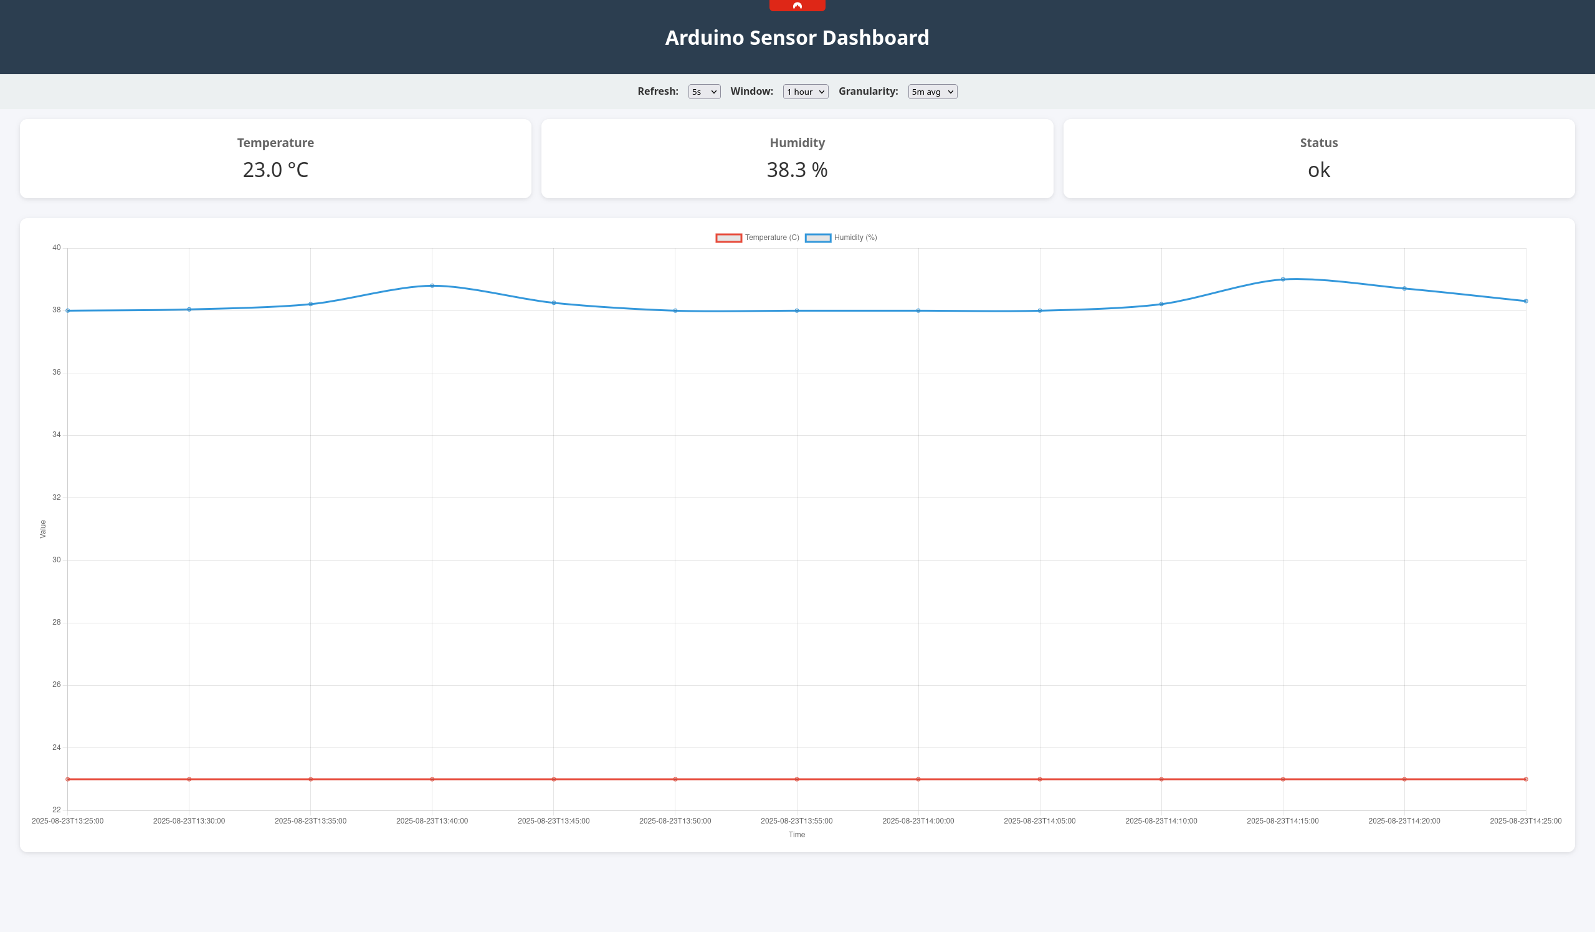1595x932 pixels.
Task: Open the Granularity dropdown
Action: 931,92
